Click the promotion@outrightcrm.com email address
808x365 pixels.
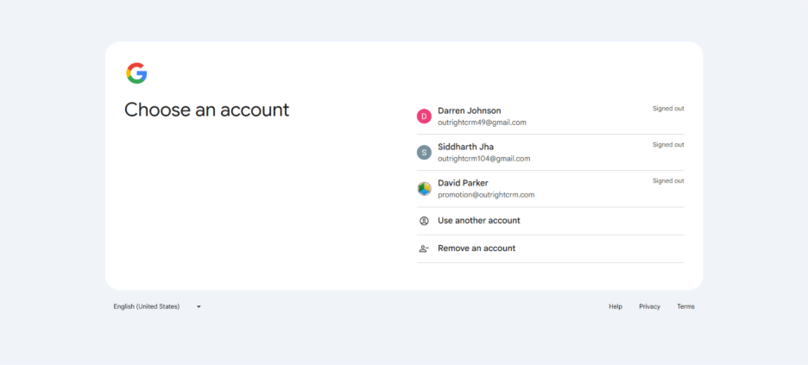pyautogui.click(x=486, y=195)
